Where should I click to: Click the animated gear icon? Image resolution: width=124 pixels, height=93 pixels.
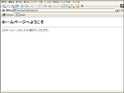coord(122,6)
